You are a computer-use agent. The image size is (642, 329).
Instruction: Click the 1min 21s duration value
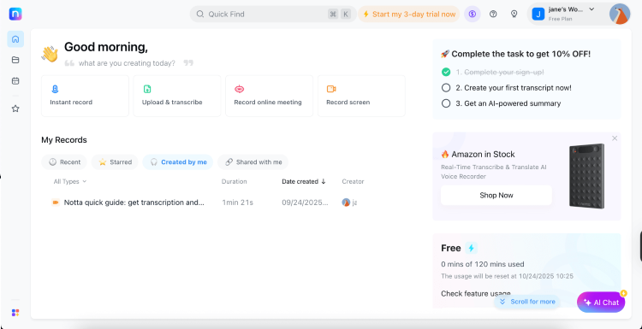[x=237, y=203]
